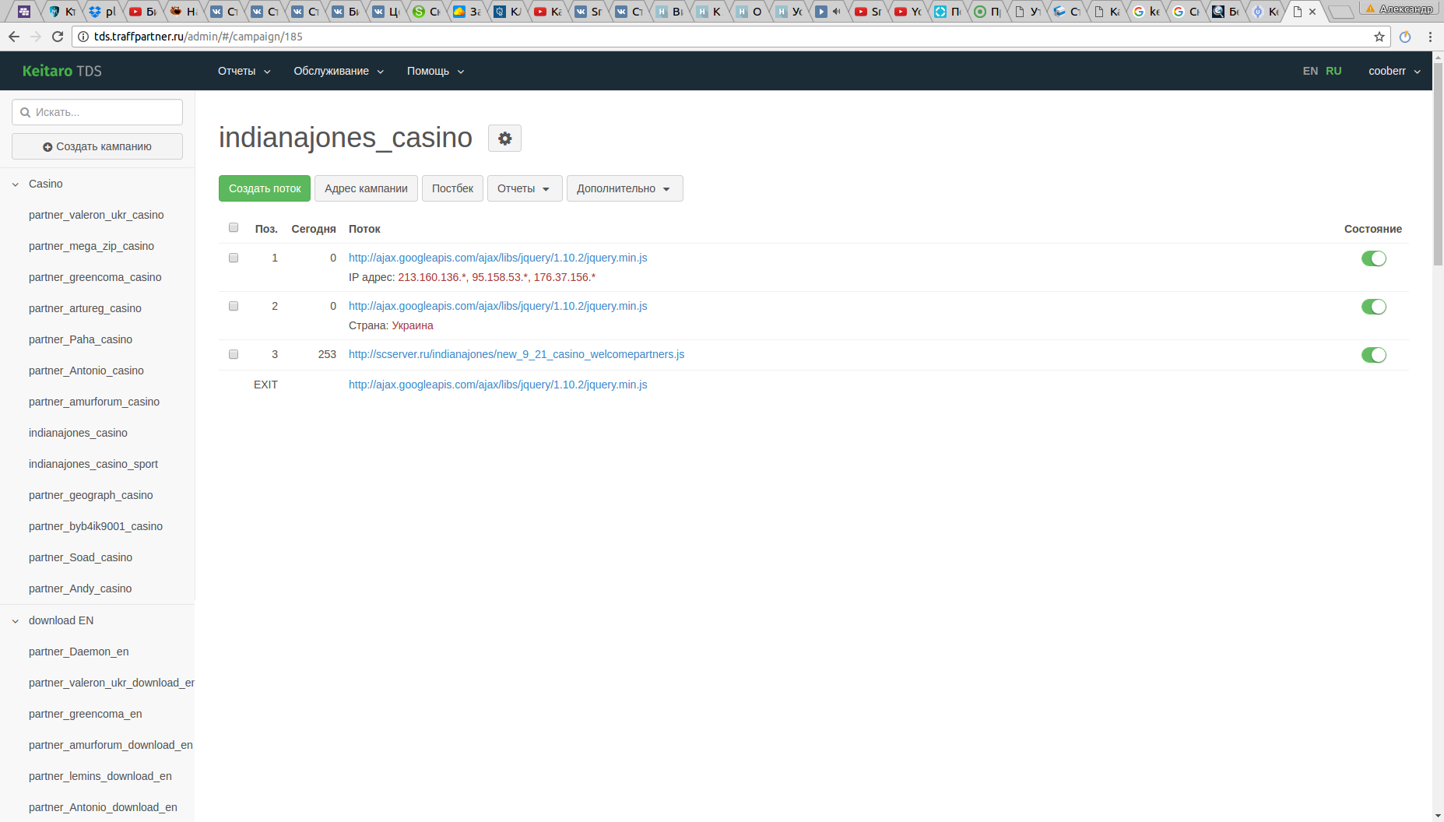The height and width of the screenshot is (822, 1444).
Task: Open the Дополнительно dropdown
Action: 624,188
